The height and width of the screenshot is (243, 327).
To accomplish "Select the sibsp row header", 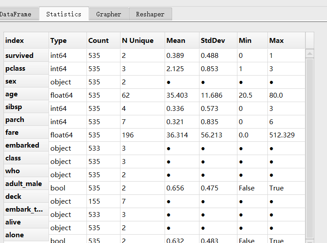I will (x=26, y=107).
